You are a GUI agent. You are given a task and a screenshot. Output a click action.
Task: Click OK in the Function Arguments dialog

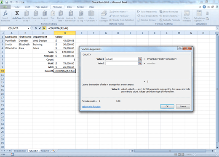pos(167,106)
